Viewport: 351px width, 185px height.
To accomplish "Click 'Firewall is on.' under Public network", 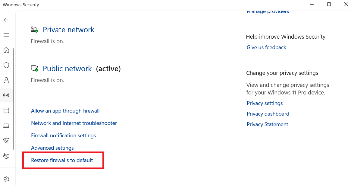I will [x=48, y=80].
